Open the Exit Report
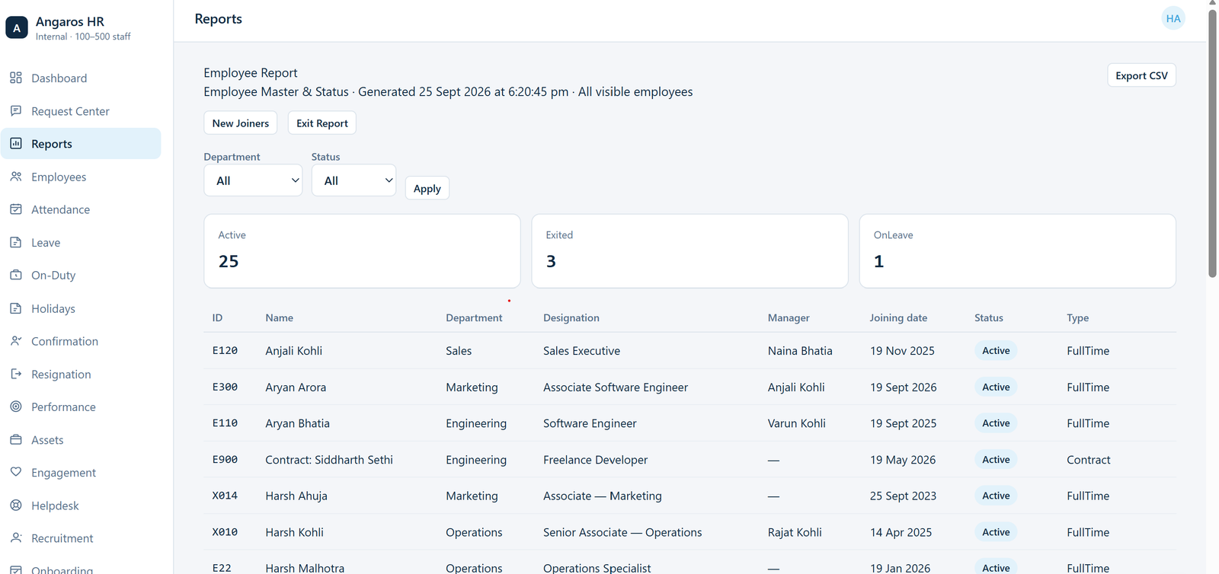Viewport: 1219px width, 574px height. tap(322, 123)
